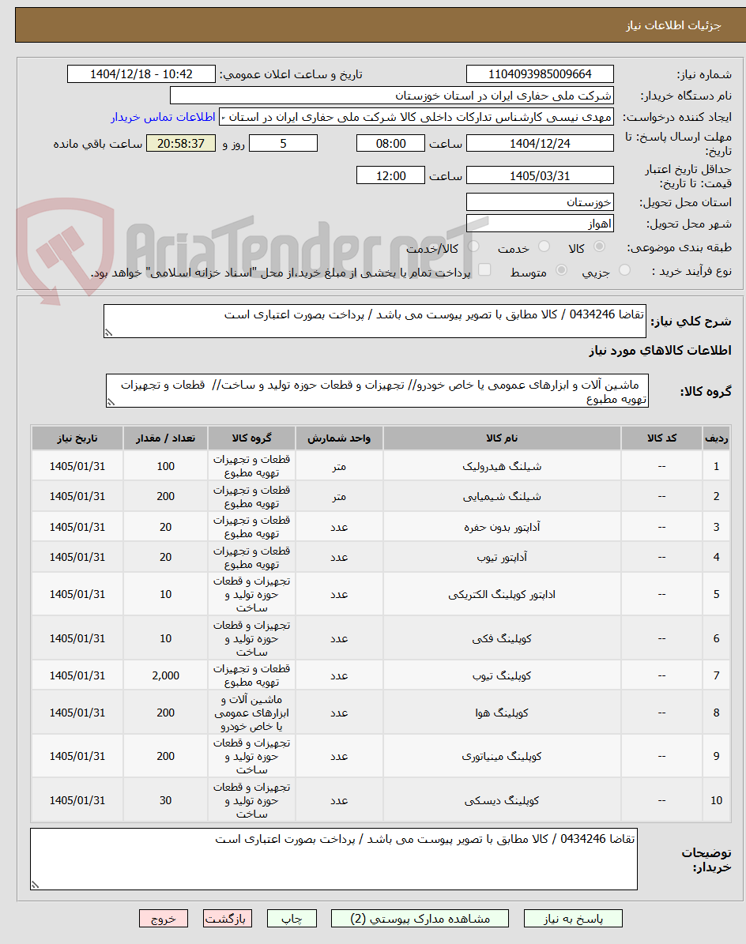Click the response deadline time 08:00
Viewport: 746px width, 944px height.
[390, 143]
